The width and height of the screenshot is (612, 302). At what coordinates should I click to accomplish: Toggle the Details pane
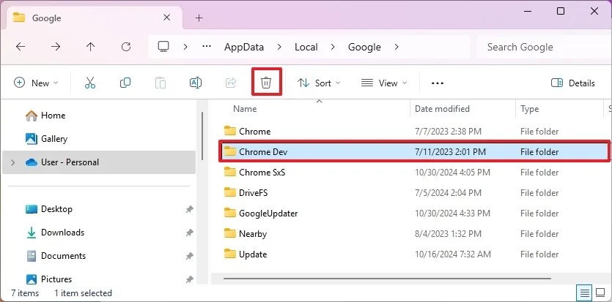(x=573, y=83)
